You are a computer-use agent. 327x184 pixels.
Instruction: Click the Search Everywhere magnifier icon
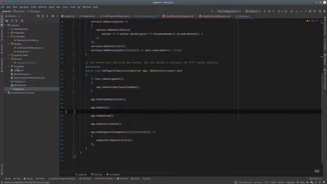click(320, 11)
